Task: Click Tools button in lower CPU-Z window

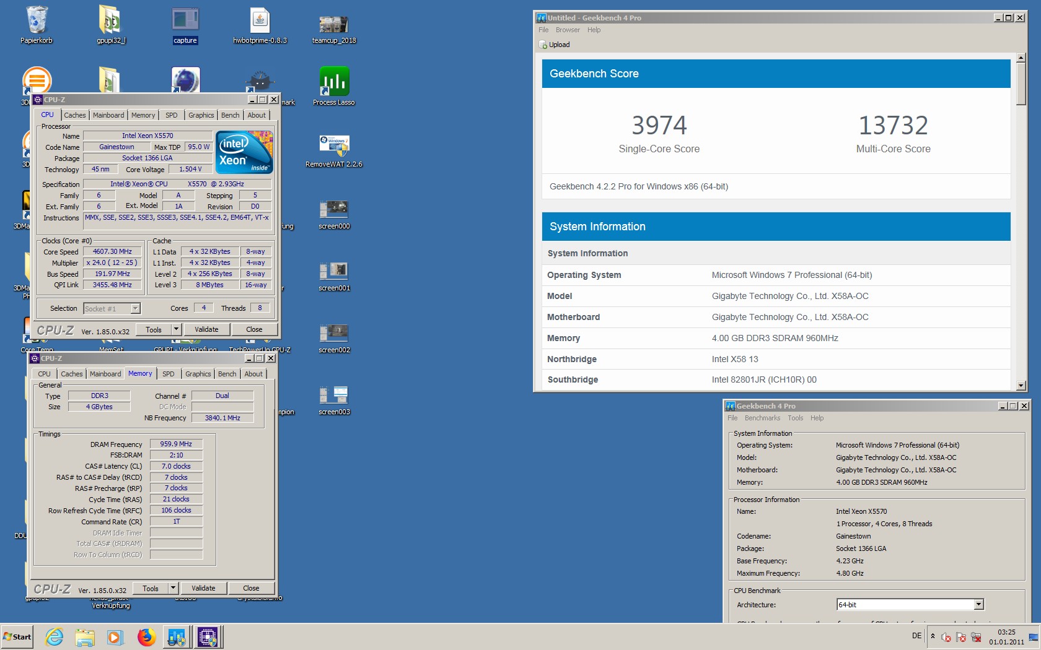Action: pos(151,588)
